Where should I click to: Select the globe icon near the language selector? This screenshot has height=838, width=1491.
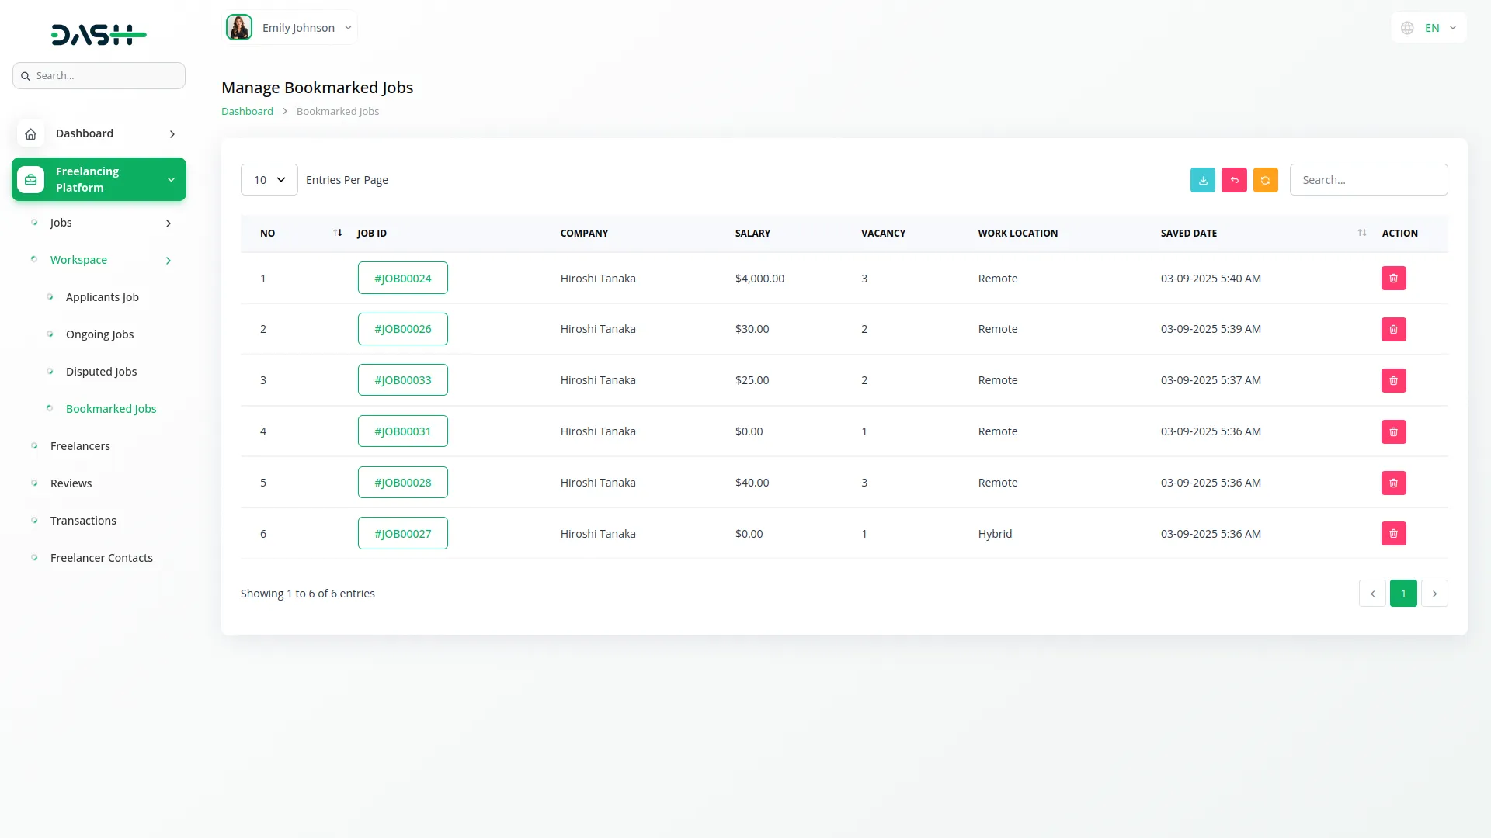click(x=1407, y=27)
